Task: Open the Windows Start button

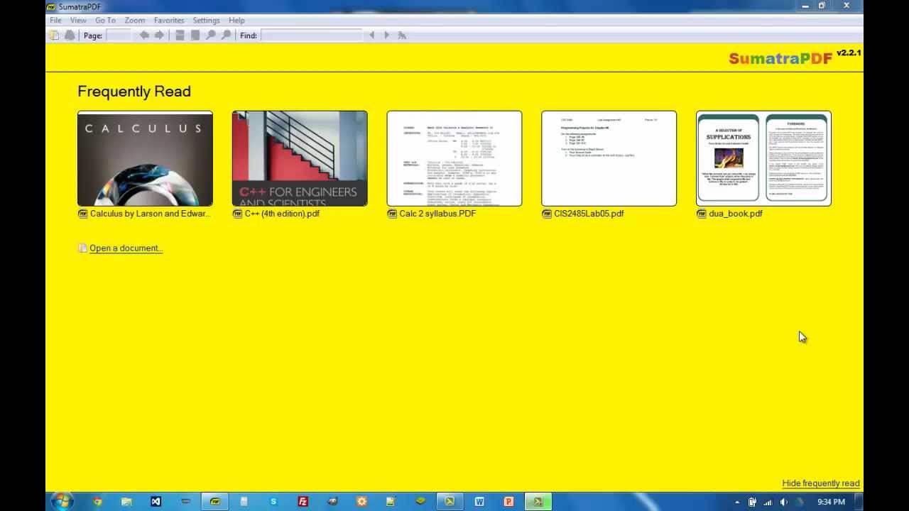Action: click(x=62, y=502)
